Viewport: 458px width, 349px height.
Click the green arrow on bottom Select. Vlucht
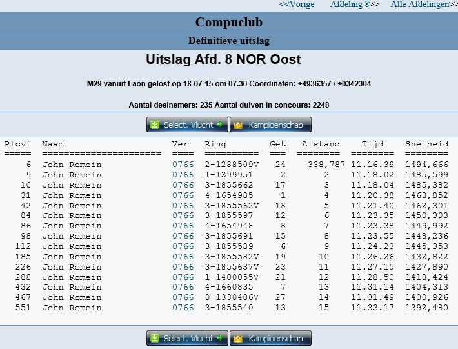220,338
